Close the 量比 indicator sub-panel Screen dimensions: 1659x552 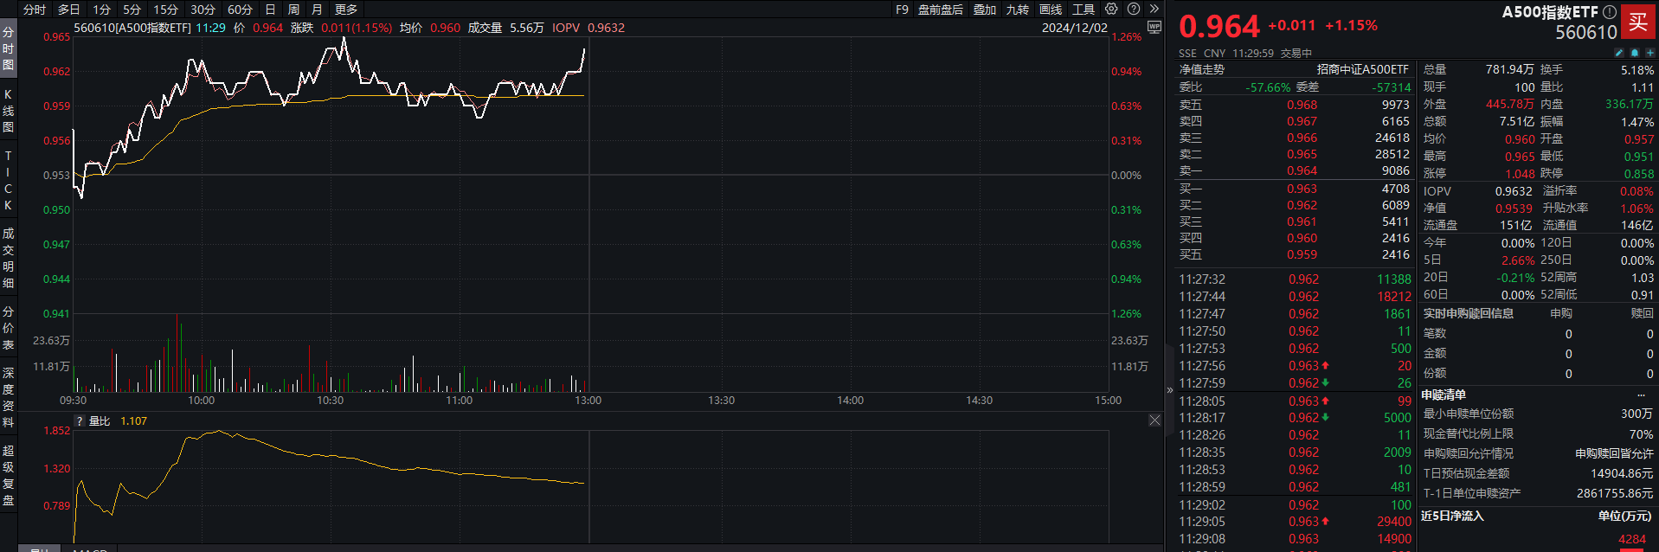click(1154, 420)
